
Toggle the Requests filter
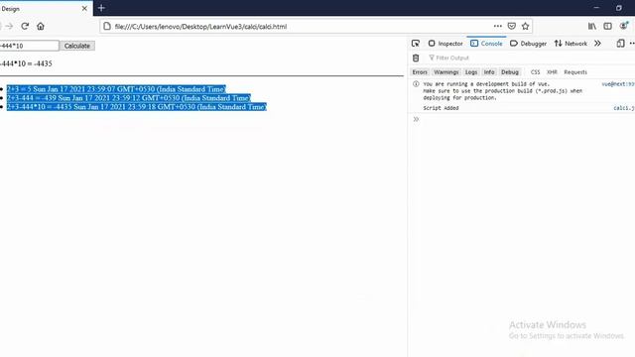(575, 72)
